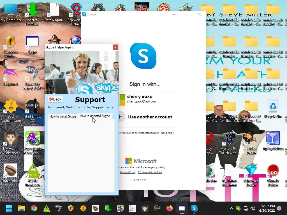Launch Google Chrome from the taskbar
287x215 pixels.
(34, 208)
